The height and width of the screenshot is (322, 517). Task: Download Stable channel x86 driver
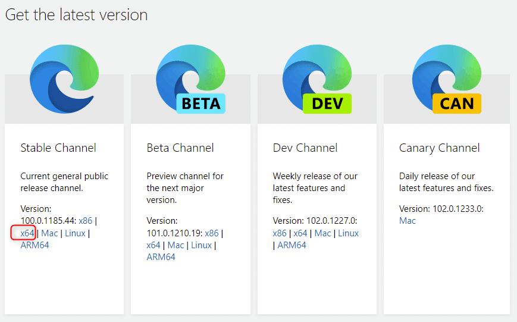[86, 221]
